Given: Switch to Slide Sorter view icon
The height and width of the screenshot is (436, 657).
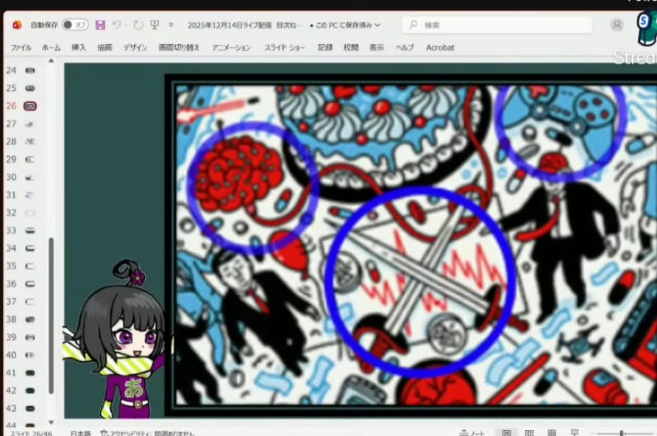Looking at the screenshot, I should (529, 432).
